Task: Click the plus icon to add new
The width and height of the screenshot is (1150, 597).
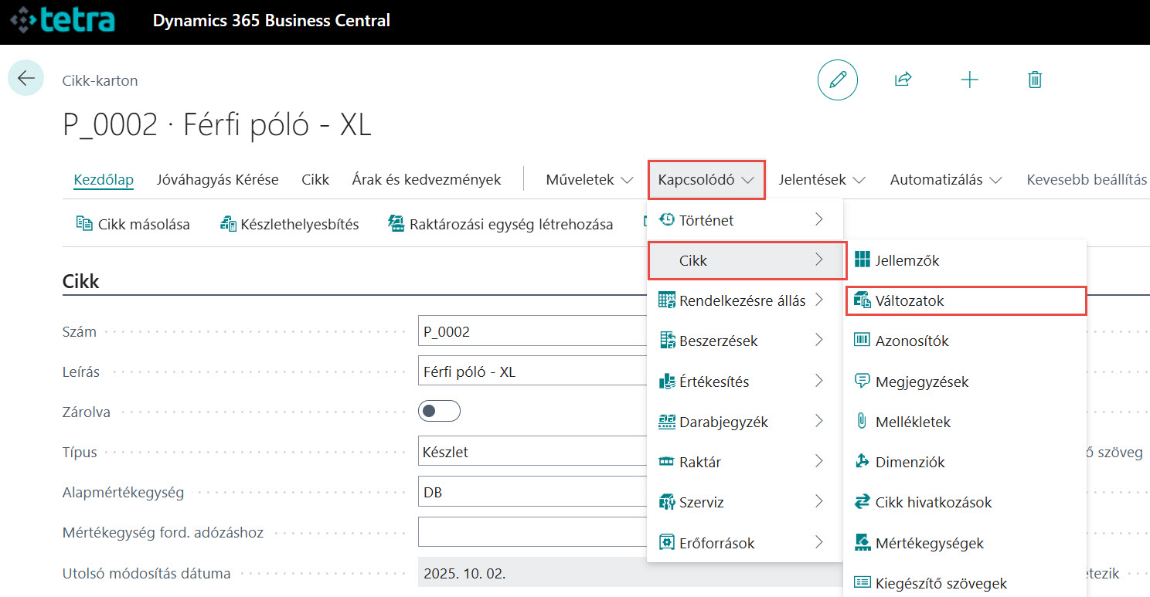Action: (x=969, y=80)
